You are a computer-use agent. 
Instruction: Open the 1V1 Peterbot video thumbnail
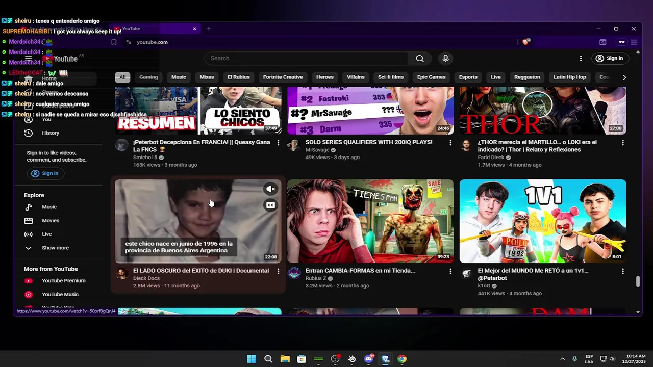coord(543,221)
